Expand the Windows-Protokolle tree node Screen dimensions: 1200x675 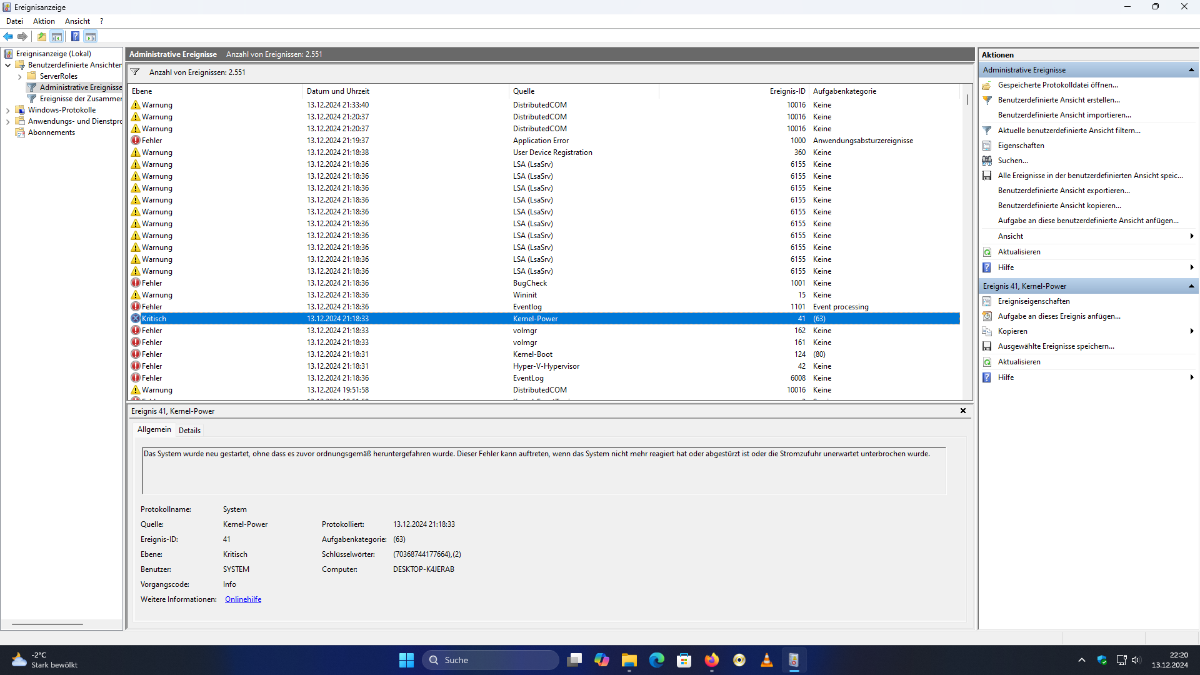[x=7, y=110]
